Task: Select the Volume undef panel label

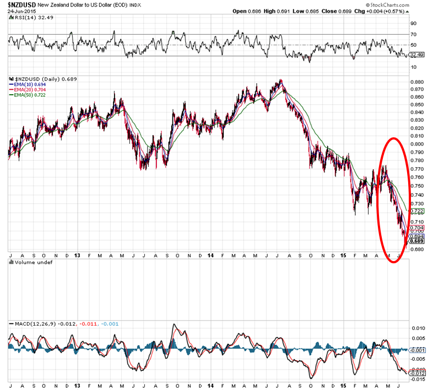Action: [28, 263]
